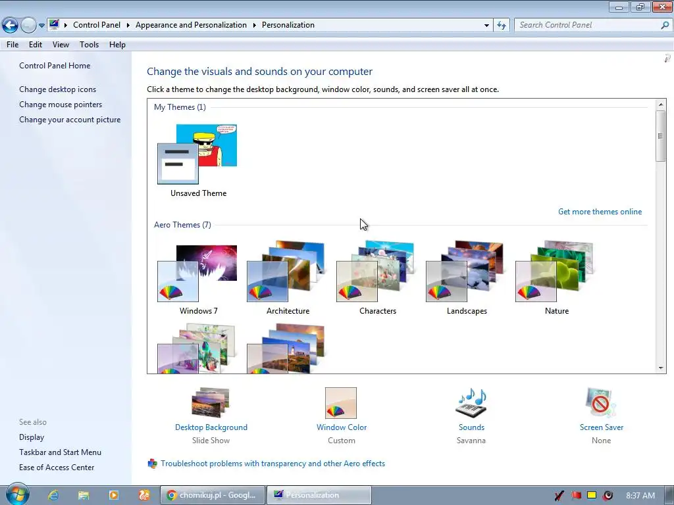Click the Action Center flag tray icon
This screenshot has height=505, width=674.
[x=576, y=496]
